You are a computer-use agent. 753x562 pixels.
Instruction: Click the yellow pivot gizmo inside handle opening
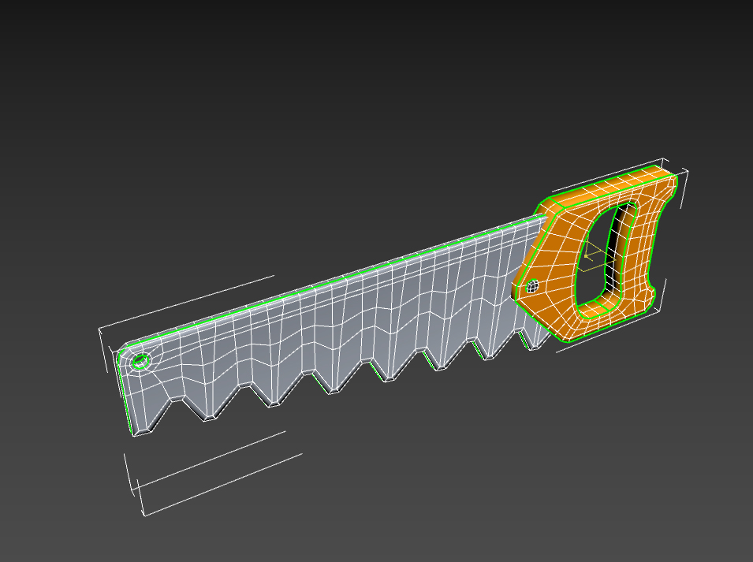pyautogui.click(x=596, y=256)
